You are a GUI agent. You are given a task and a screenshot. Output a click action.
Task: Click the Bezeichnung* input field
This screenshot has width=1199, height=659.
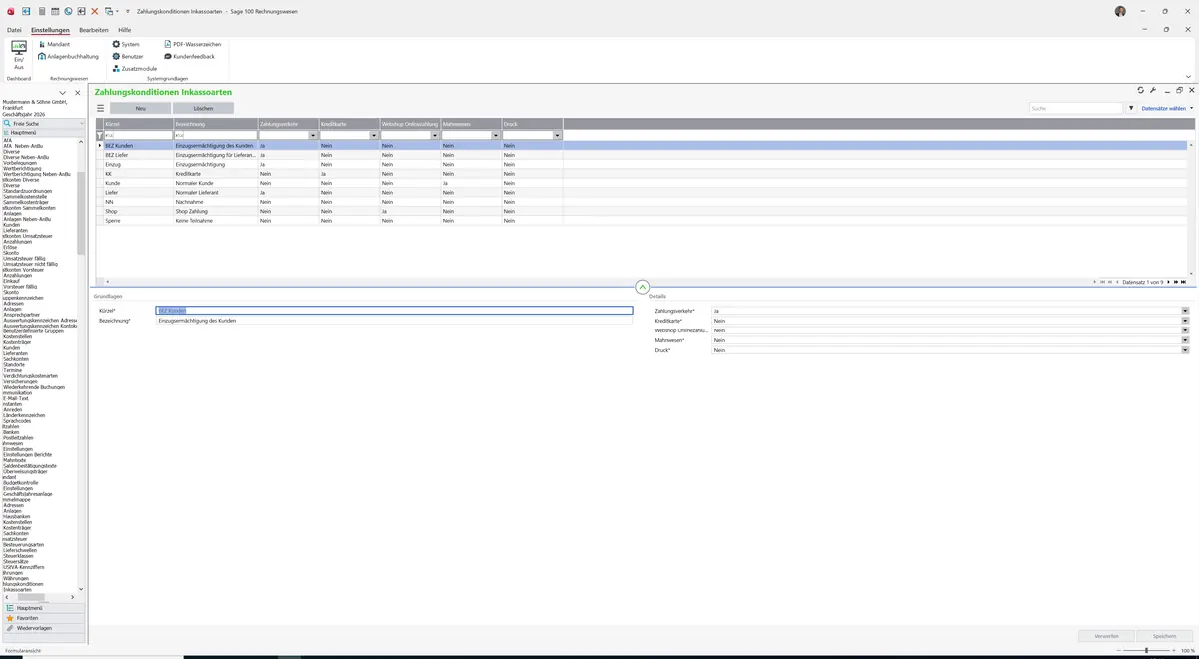coord(395,321)
